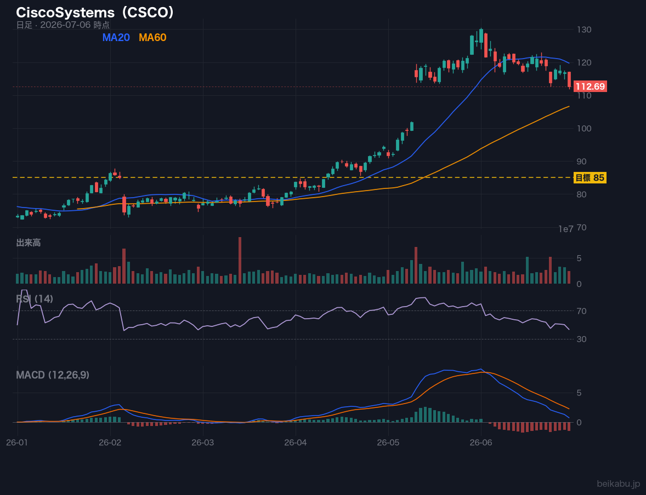The image size is (646, 495).
Task: Click the price axis label 80
Action: tap(582, 194)
